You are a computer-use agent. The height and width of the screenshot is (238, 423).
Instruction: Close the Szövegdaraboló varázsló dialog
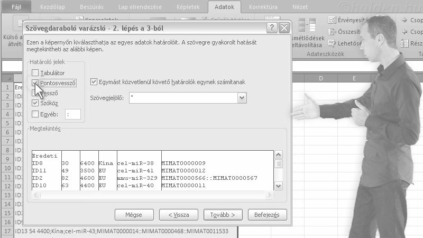tap(284, 28)
